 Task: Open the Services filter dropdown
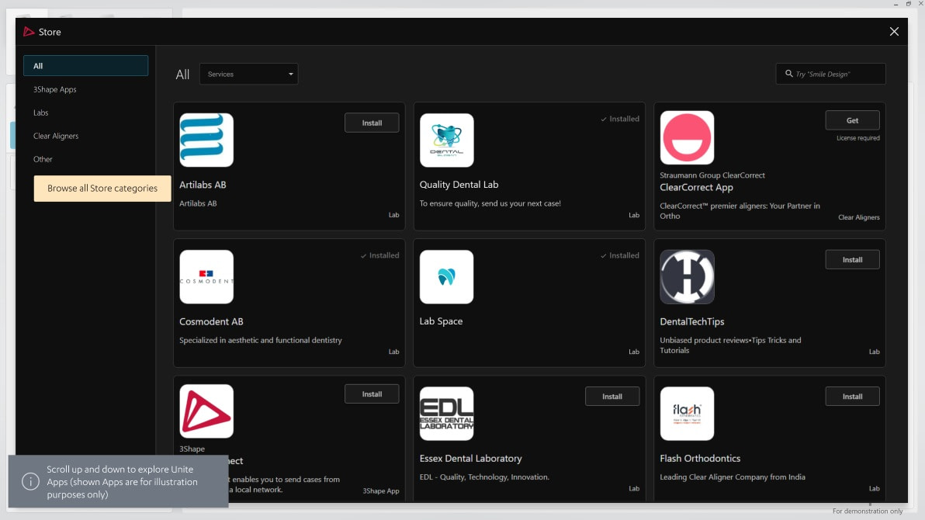click(x=248, y=74)
